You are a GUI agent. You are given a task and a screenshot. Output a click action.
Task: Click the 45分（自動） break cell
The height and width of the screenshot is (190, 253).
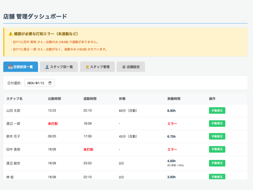tap(128, 136)
